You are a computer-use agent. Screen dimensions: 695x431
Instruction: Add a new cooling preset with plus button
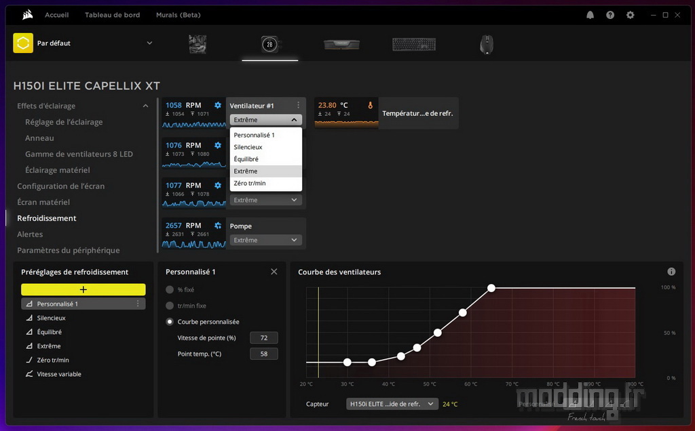(x=83, y=289)
